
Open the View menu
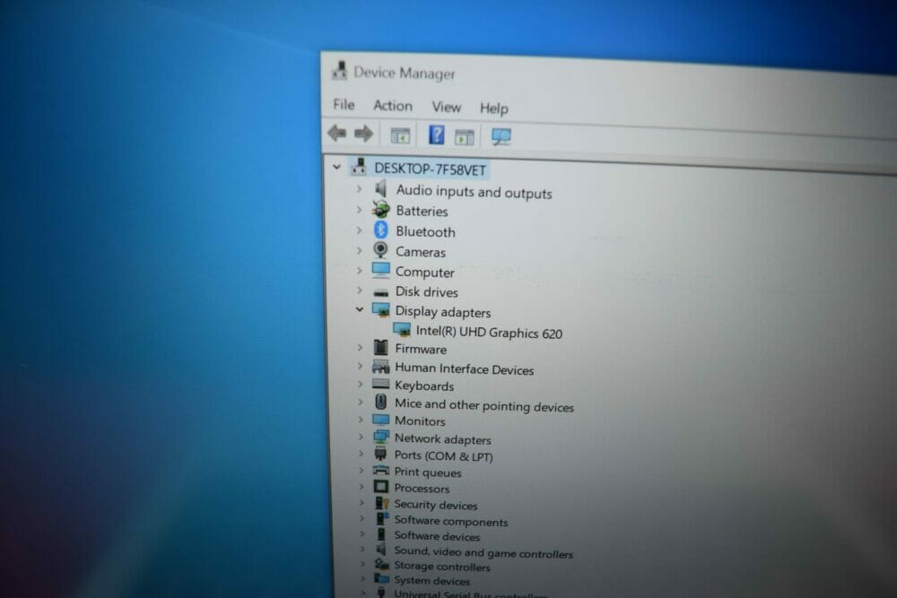tap(446, 107)
